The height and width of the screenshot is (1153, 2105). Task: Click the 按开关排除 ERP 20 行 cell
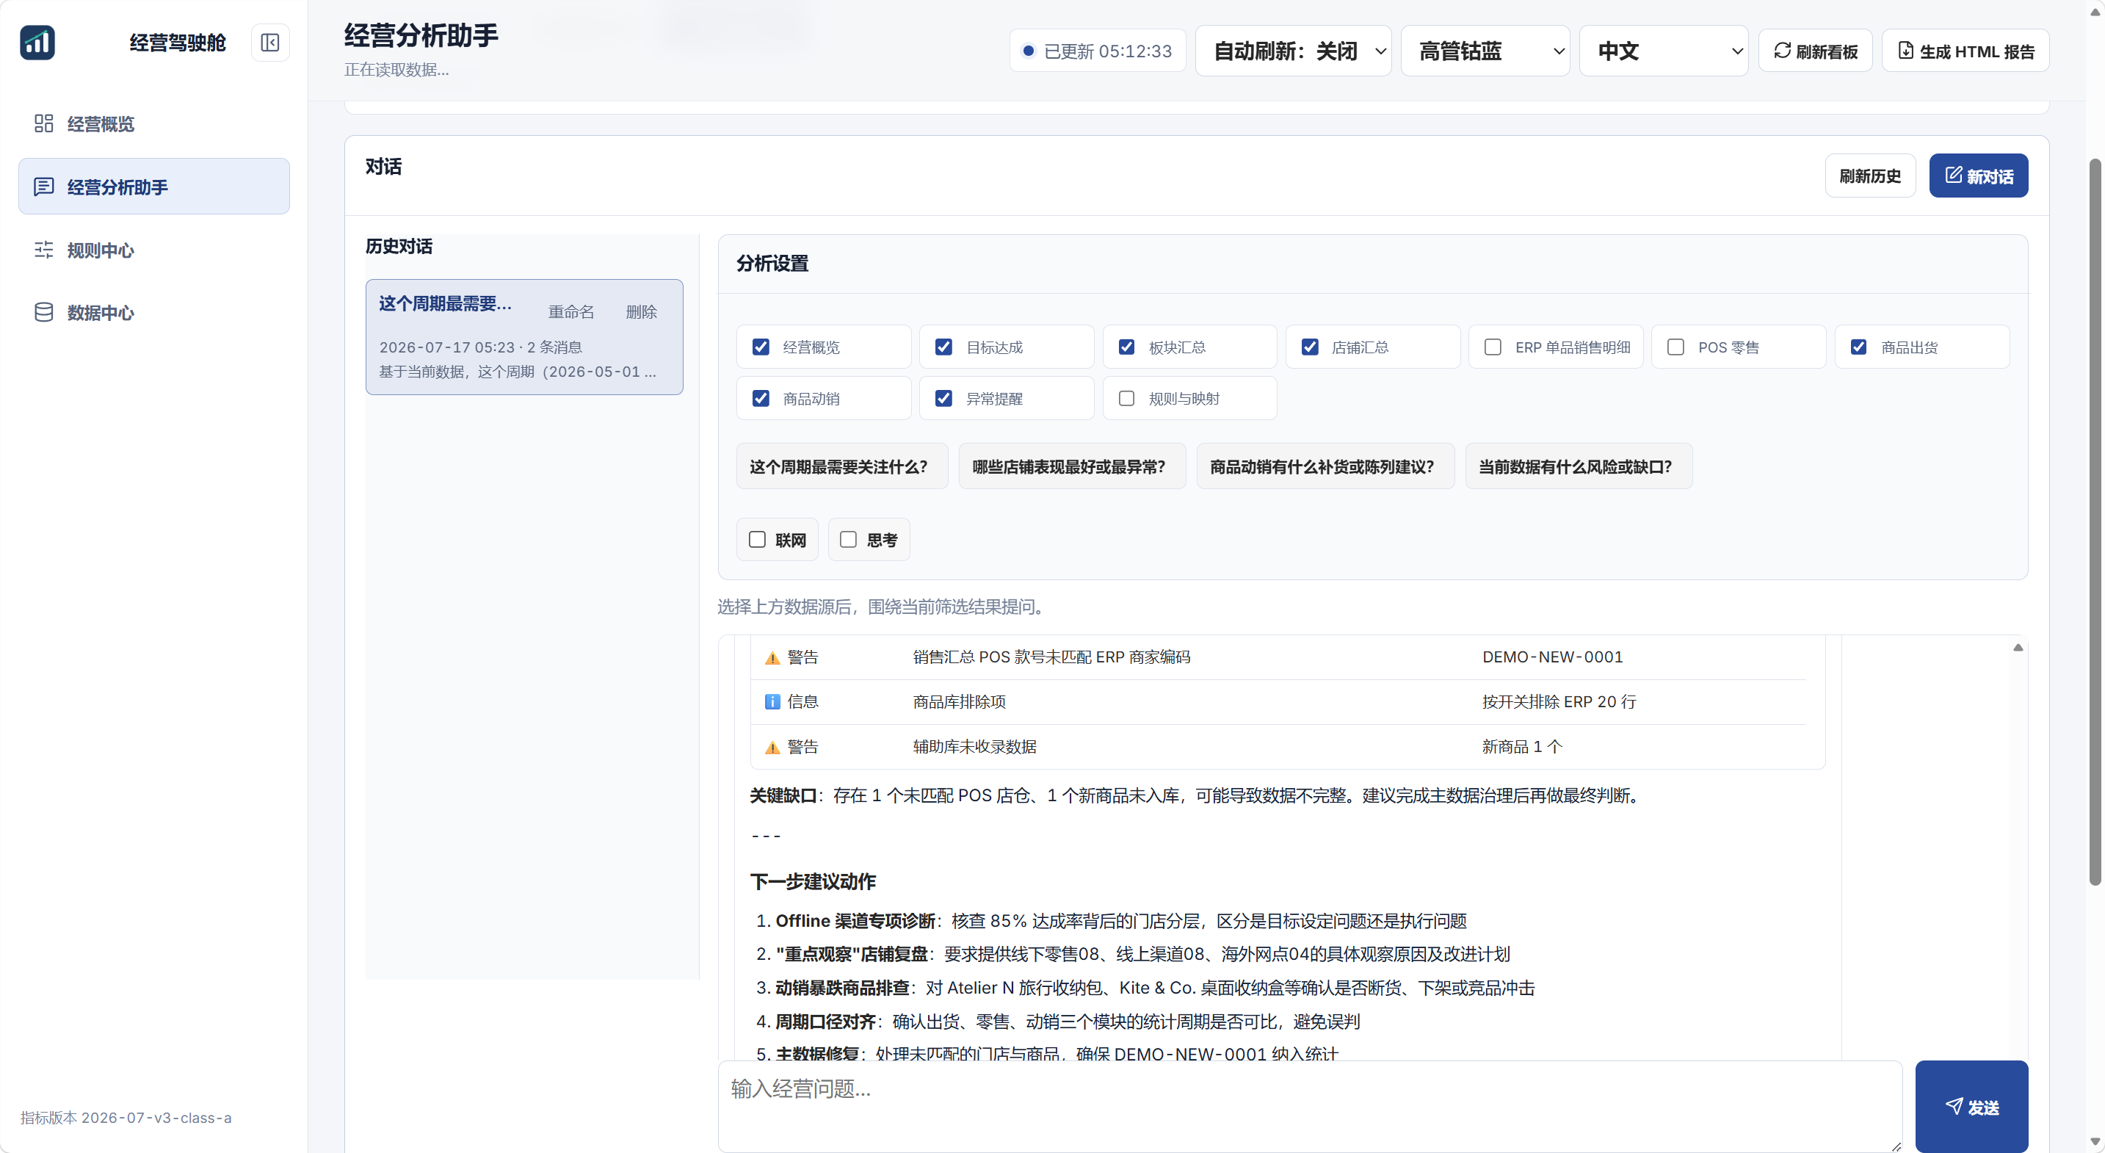[1559, 701]
